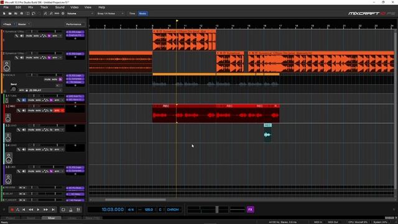This screenshot has width=398, height=224.
Task: Click the 4/4 time signature display
Action: point(131,210)
